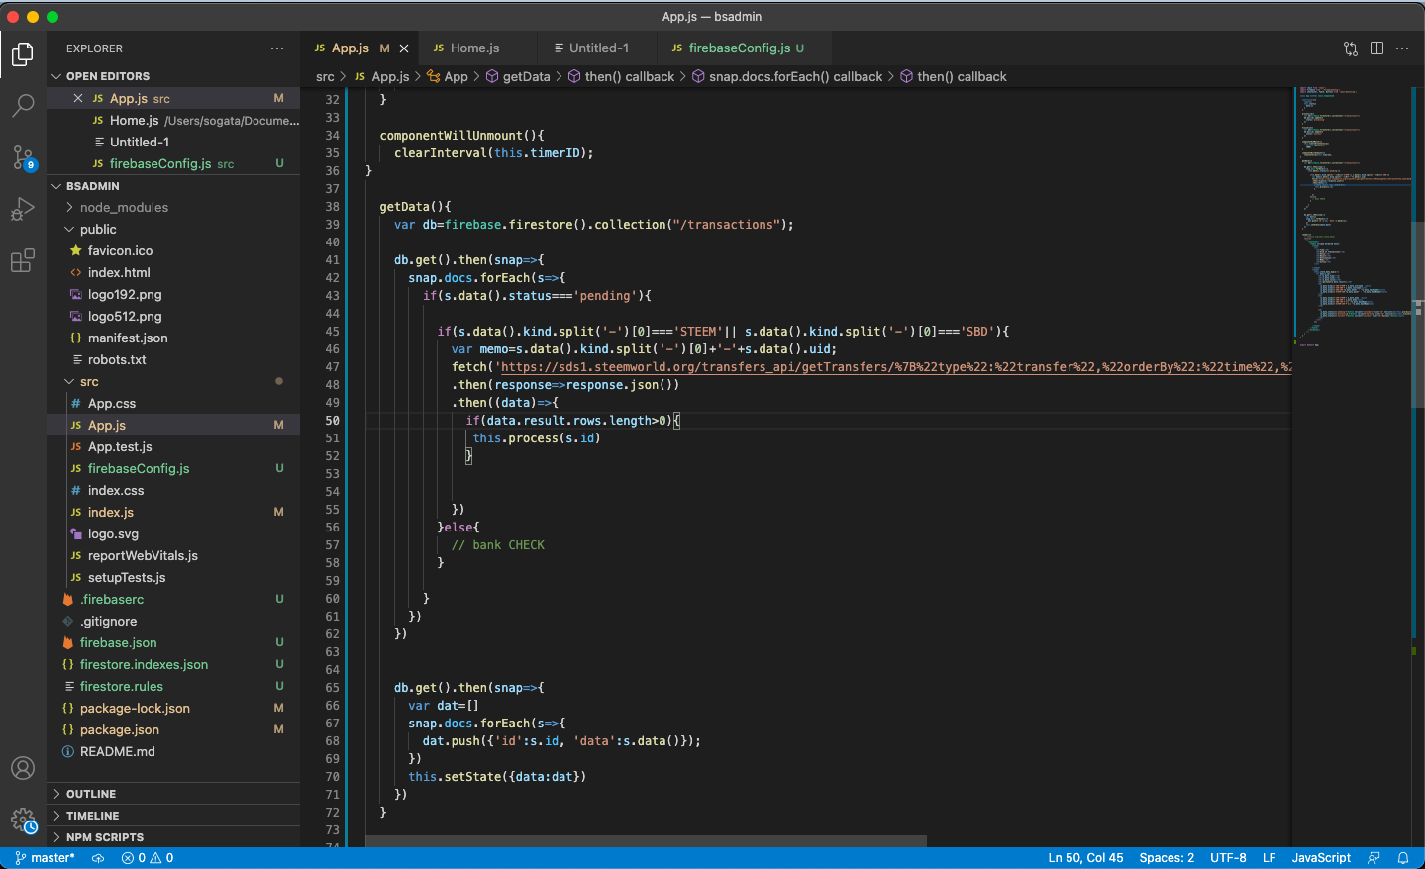Open the Manage gear icon
The width and height of the screenshot is (1425, 869).
pyautogui.click(x=23, y=820)
